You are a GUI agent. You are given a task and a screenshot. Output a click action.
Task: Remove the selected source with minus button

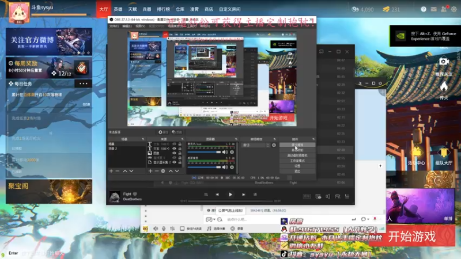(157, 171)
